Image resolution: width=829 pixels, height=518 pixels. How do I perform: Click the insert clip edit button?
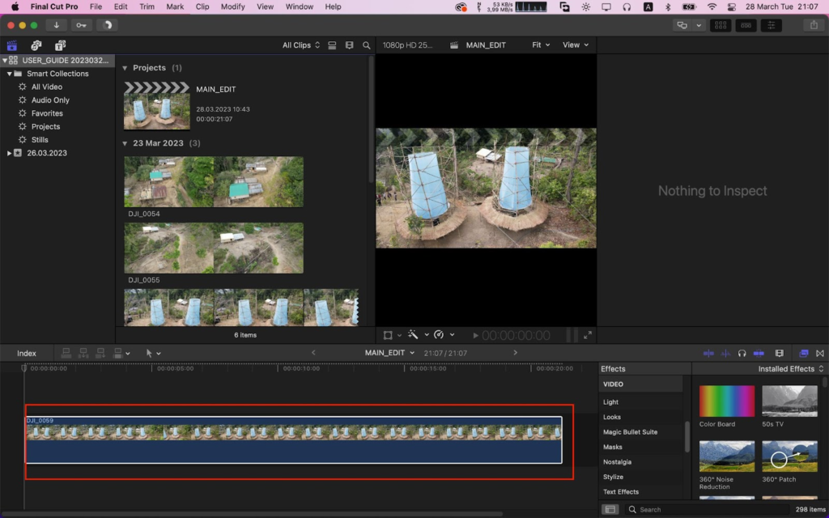83,353
